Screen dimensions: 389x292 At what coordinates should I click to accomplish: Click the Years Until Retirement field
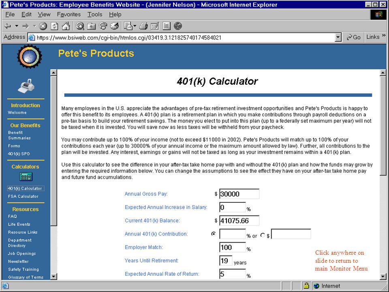[x=226, y=261]
